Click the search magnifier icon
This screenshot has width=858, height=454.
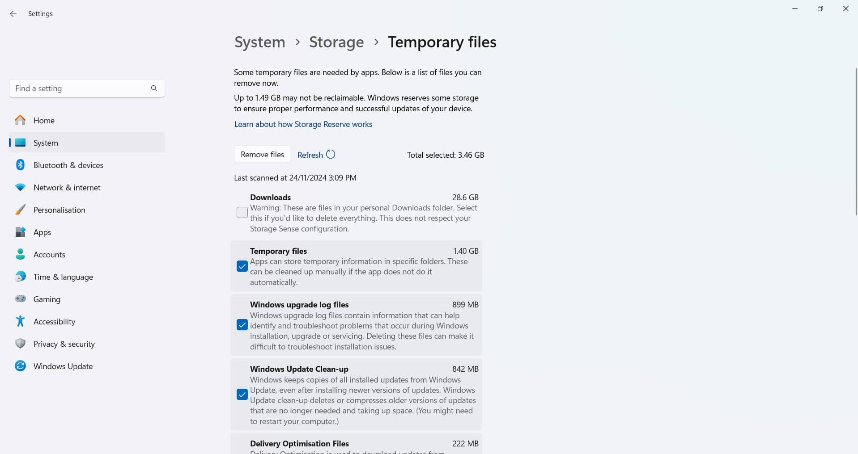click(x=154, y=88)
